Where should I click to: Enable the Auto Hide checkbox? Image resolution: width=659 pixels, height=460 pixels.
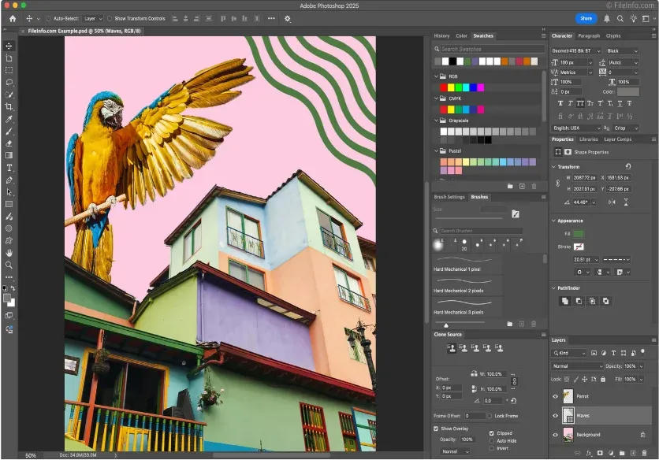click(x=491, y=440)
